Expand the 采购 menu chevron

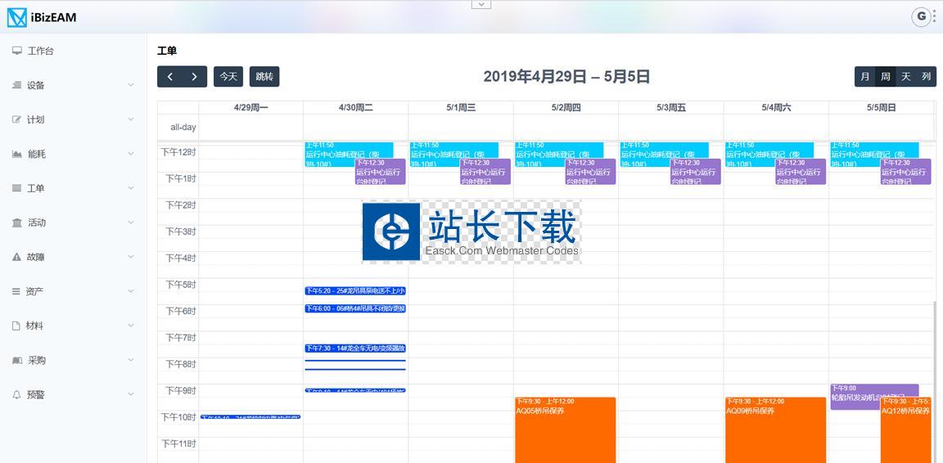(x=131, y=360)
